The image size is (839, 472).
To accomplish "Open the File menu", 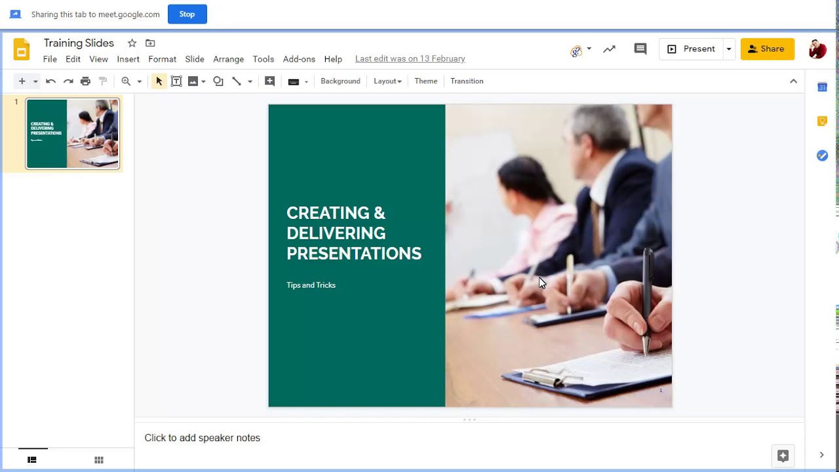I will (50, 59).
